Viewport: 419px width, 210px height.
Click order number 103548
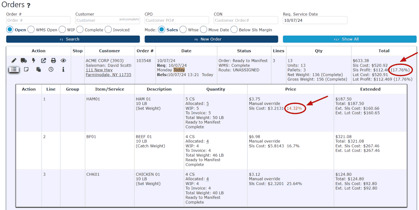(144, 61)
